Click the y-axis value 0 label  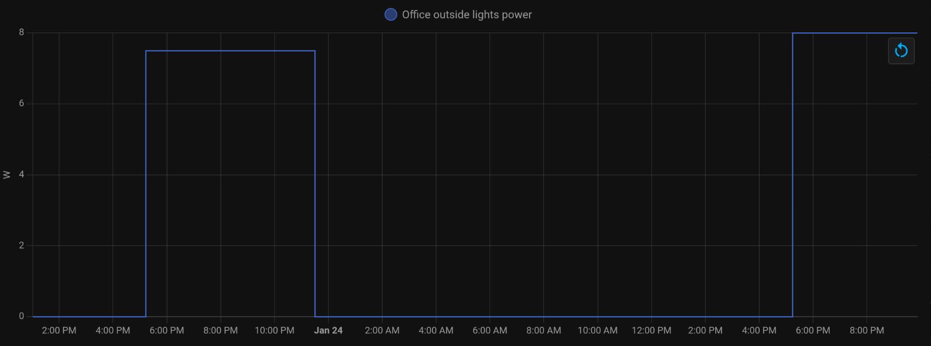tap(21, 316)
